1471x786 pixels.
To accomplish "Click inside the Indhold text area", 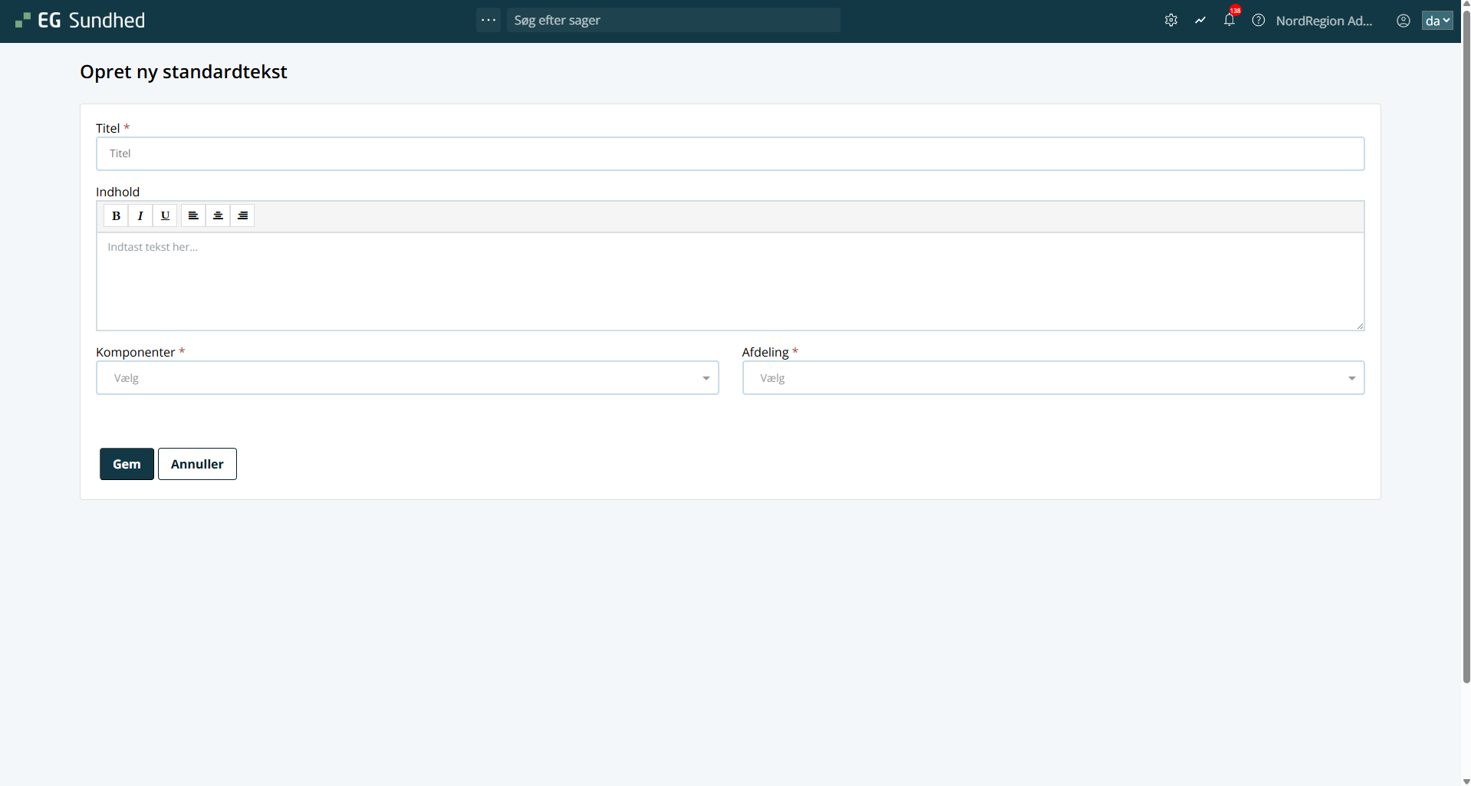I will pos(729,281).
